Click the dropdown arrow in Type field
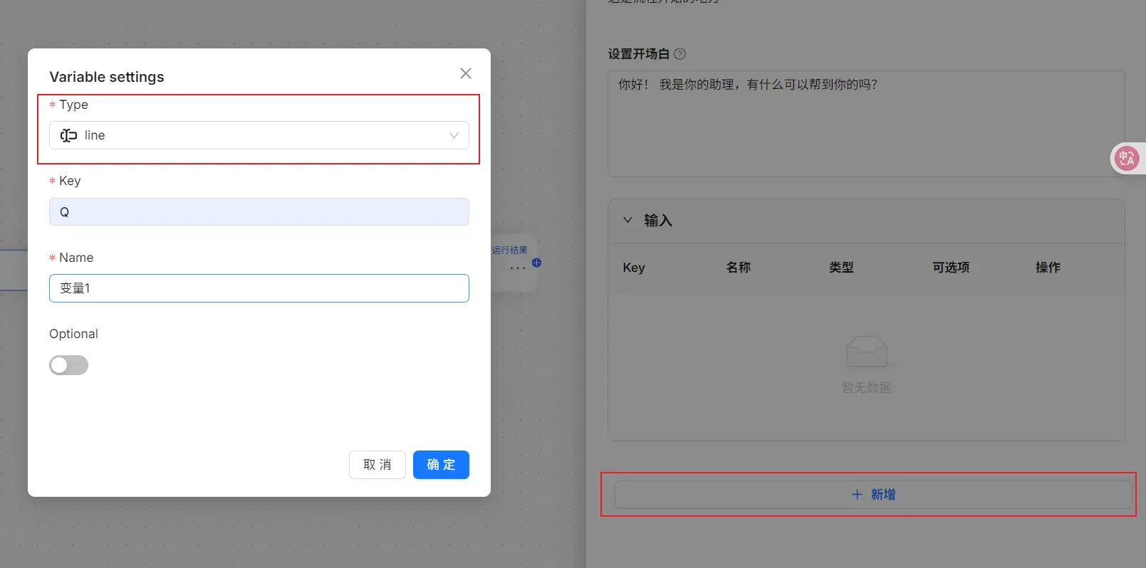This screenshot has width=1146, height=568. click(x=454, y=135)
